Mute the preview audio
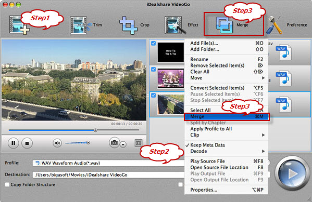This screenshot has height=202, width=312. pyautogui.click(x=57, y=143)
